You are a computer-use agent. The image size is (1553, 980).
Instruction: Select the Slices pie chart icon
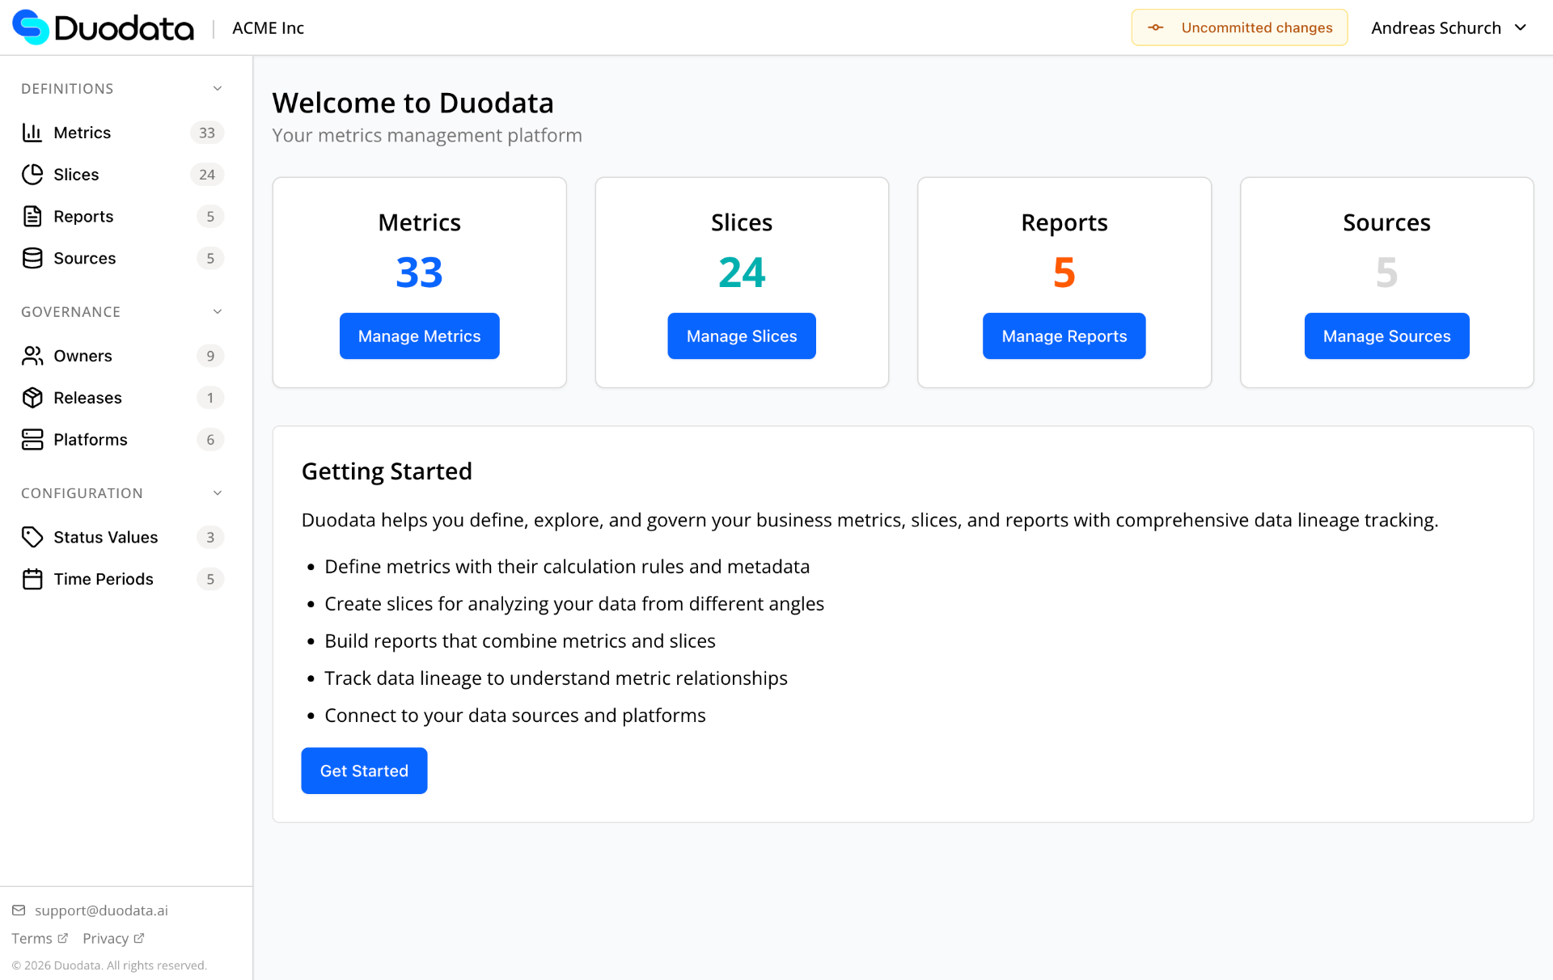(x=32, y=174)
